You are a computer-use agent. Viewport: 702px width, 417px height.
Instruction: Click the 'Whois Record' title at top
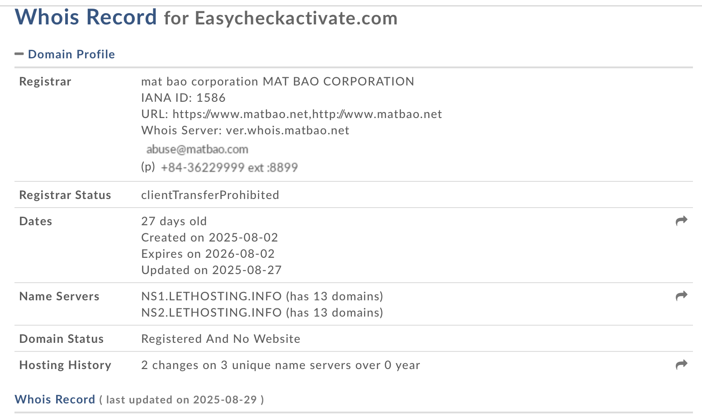[x=86, y=17]
